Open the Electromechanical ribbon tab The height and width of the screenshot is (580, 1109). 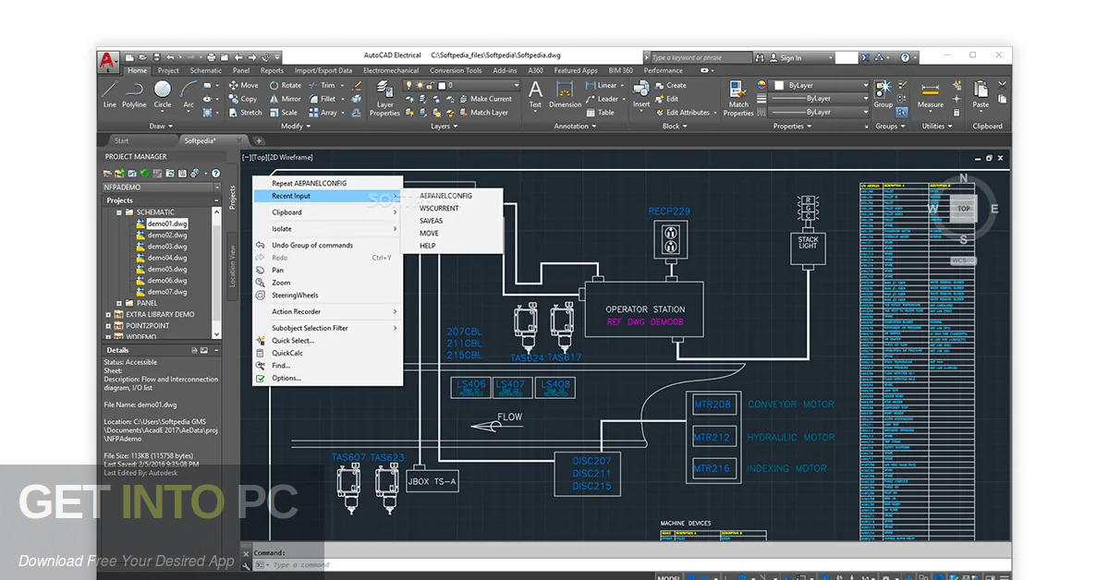tap(391, 70)
